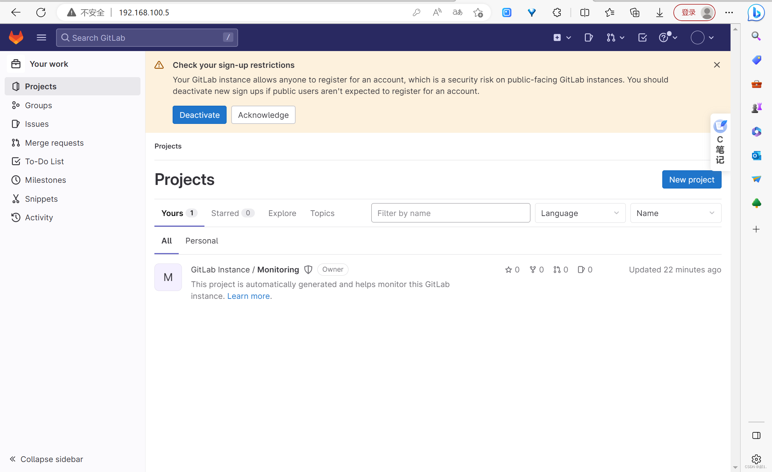Open Activity in the sidebar
Image resolution: width=772 pixels, height=472 pixels.
(39, 217)
